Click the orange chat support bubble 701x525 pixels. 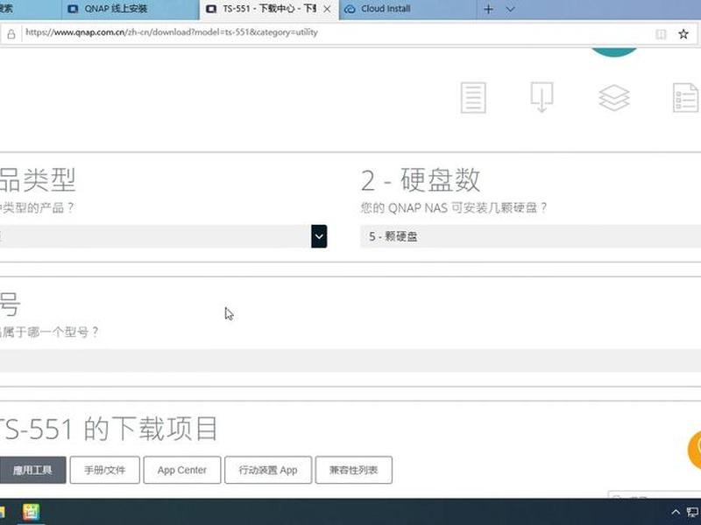tap(694, 450)
